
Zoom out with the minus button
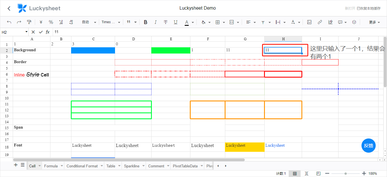point(327,174)
